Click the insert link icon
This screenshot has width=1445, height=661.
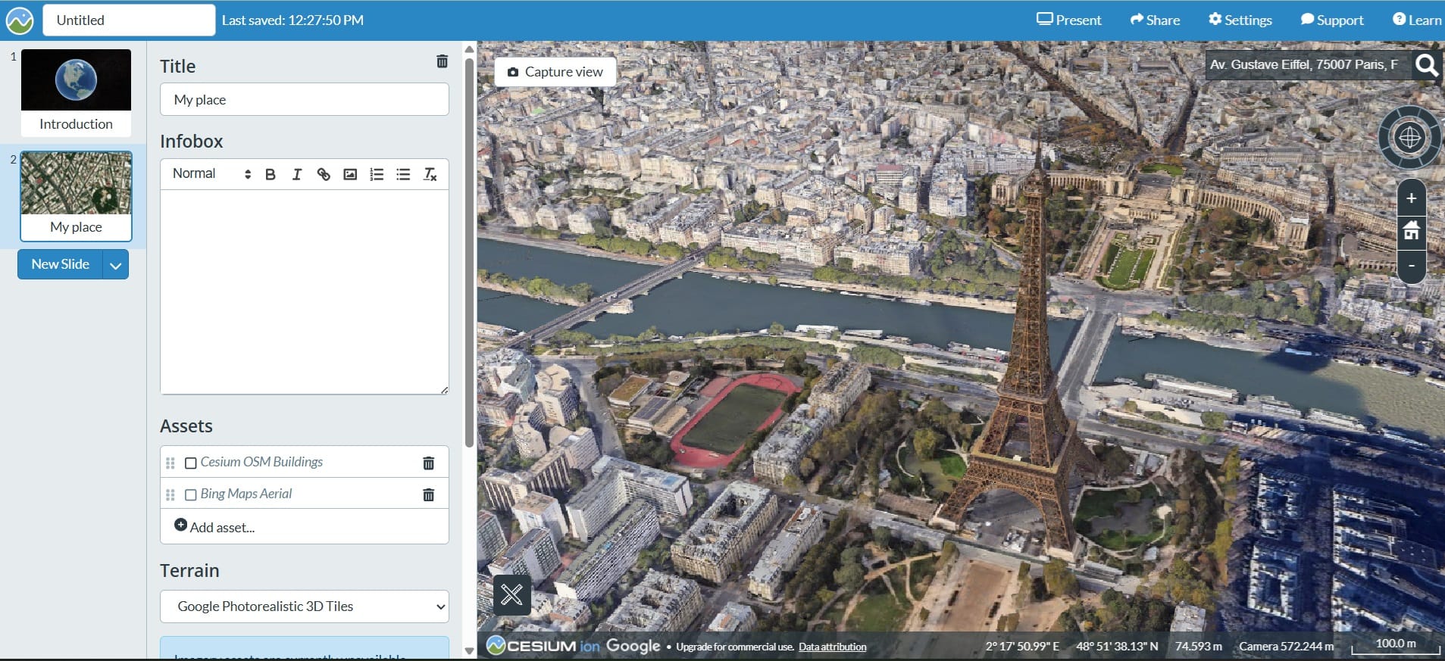click(324, 175)
